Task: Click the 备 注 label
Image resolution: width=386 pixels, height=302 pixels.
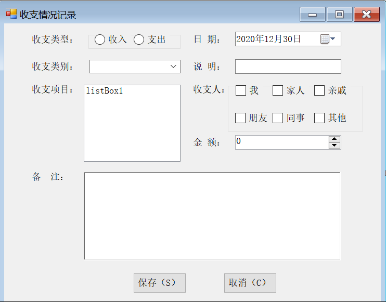Action: coord(48,177)
